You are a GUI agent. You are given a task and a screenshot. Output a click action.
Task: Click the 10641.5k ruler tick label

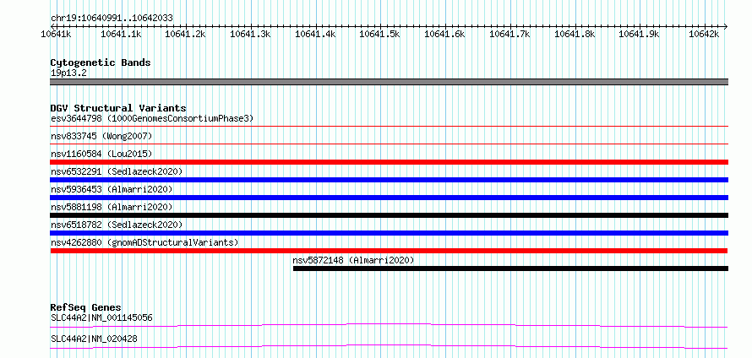point(380,34)
